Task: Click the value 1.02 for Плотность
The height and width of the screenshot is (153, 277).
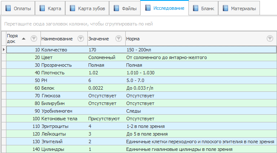Action: tap(93, 73)
